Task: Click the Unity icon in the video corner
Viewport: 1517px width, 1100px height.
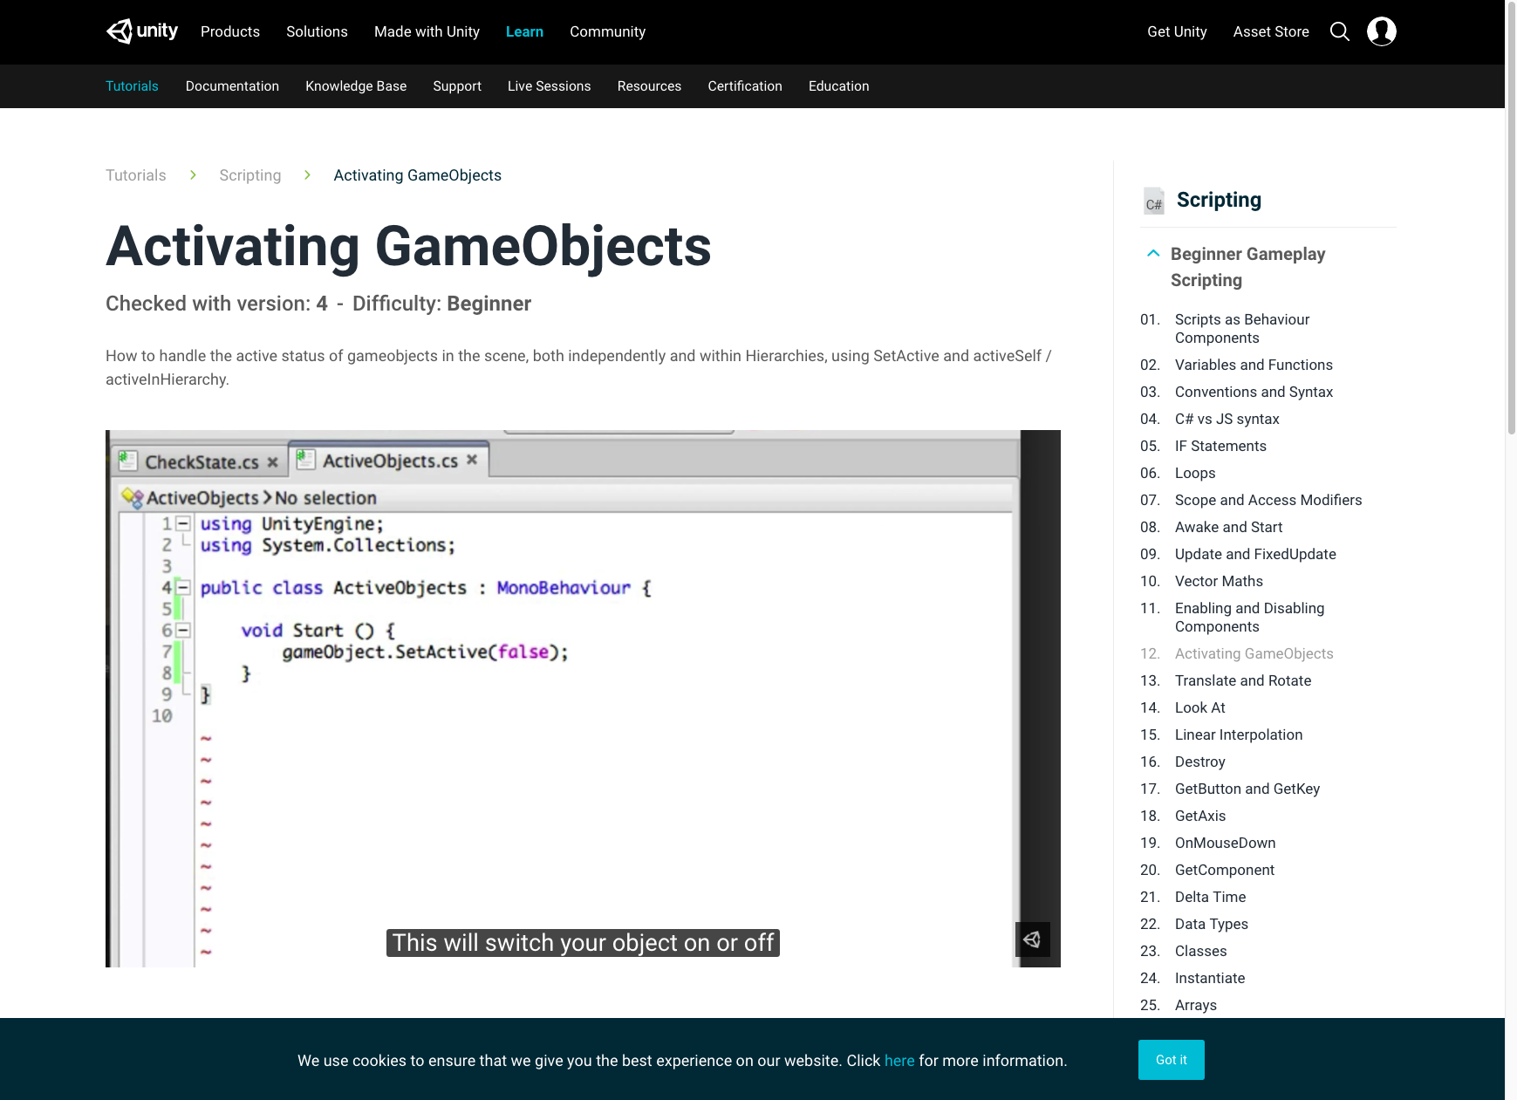Action: 1033,939
